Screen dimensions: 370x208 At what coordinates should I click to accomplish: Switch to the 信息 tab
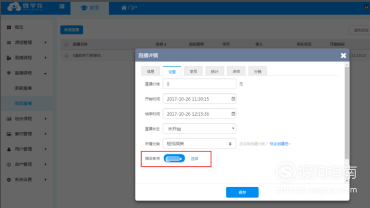coord(151,71)
